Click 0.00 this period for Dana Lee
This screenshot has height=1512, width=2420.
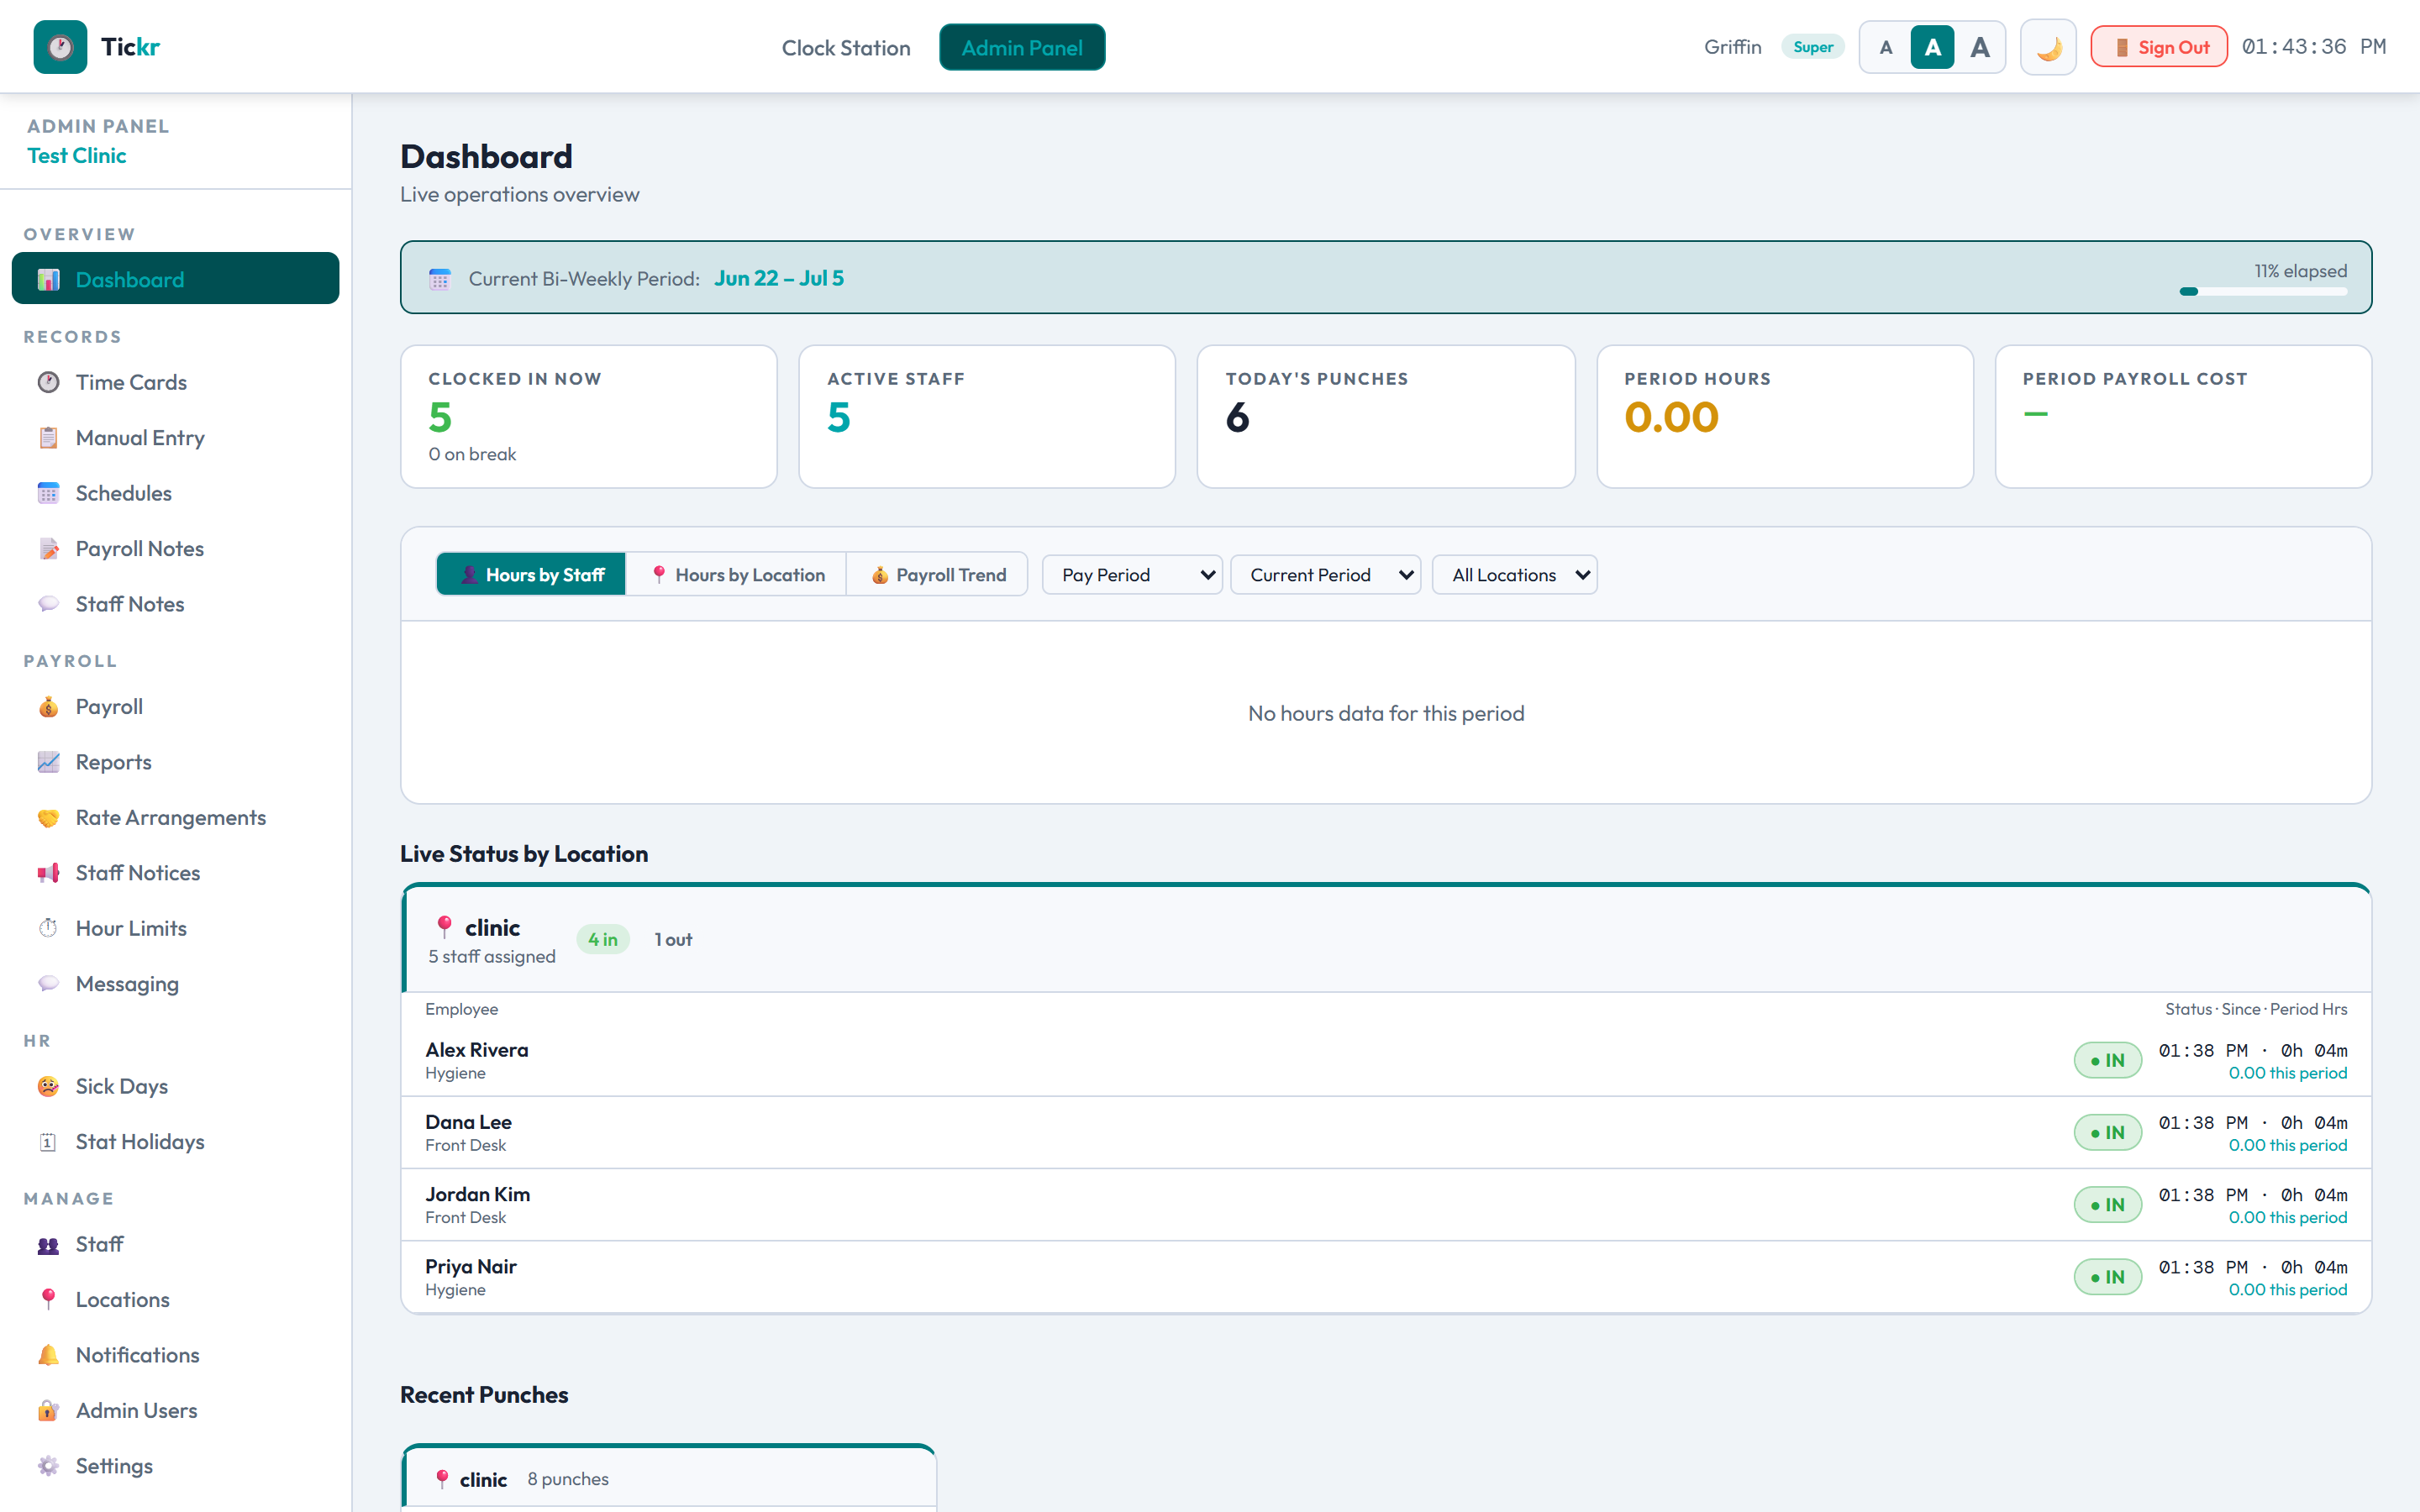pos(2288,1146)
